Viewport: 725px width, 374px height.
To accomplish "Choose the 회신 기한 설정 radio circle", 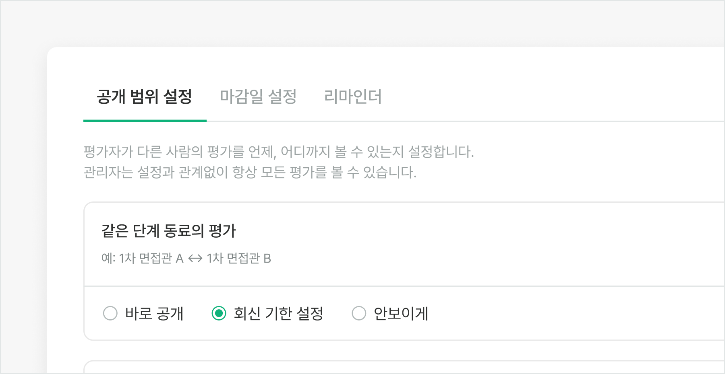I will (219, 313).
